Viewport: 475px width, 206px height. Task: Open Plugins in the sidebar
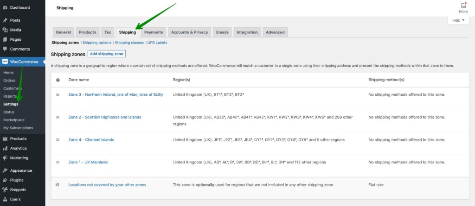[x=17, y=180]
